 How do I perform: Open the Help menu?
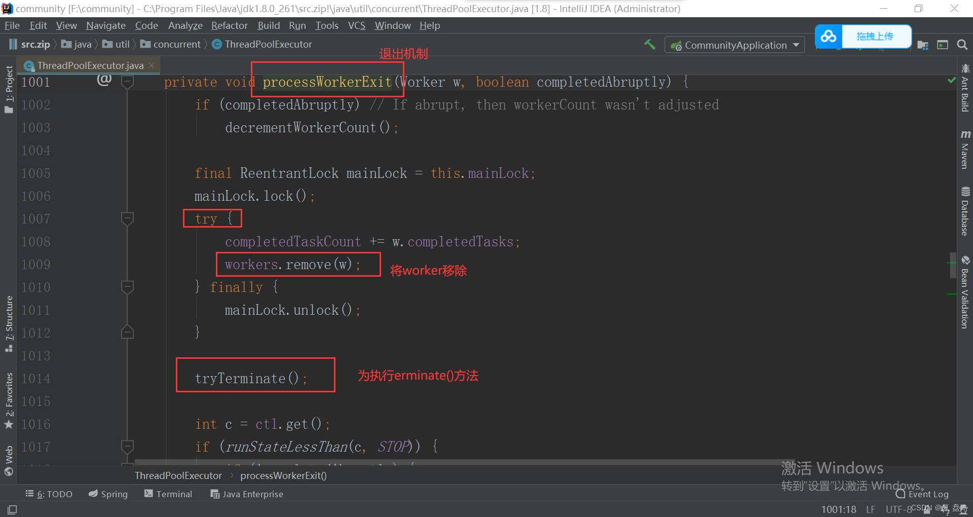(430, 25)
